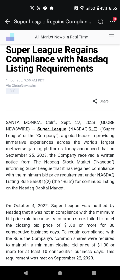This screenshot has height=280, width=120.
Task: Tap the back arrow icon
Action: 7,22
